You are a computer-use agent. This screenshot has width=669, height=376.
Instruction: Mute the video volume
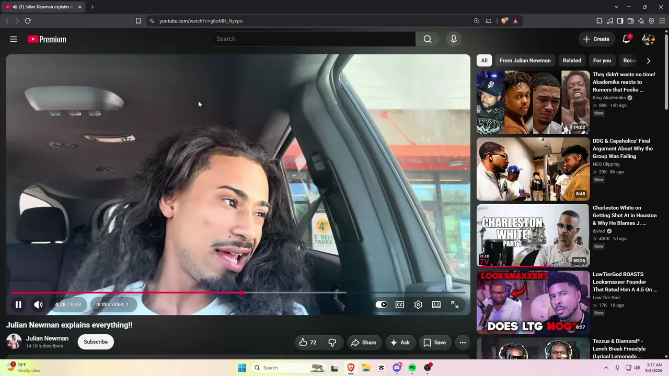(x=38, y=304)
